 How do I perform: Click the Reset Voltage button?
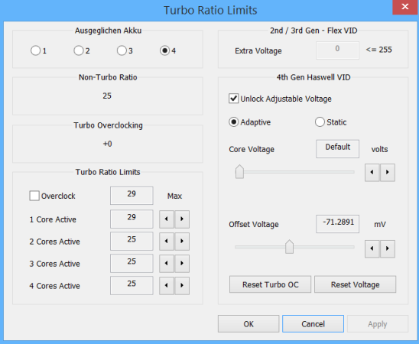click(x=355, y=284)
